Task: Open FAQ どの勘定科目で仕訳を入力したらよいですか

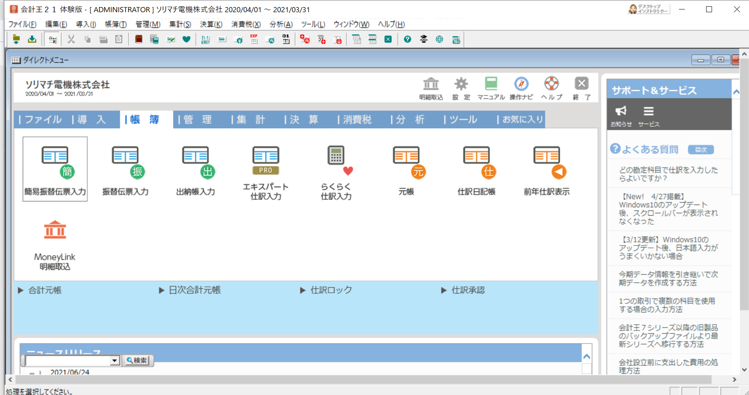Action: point(668,174)
